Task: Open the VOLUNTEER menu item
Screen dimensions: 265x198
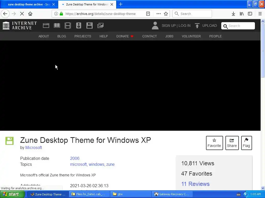Action: click(191, 36)
